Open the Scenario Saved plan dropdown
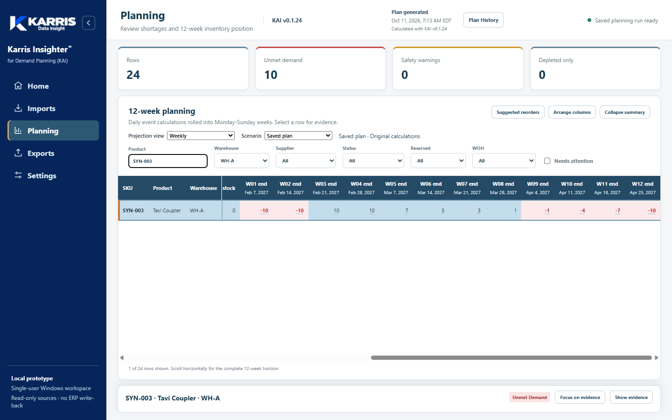This screenshot has width=672, height=420. [298, 136]
